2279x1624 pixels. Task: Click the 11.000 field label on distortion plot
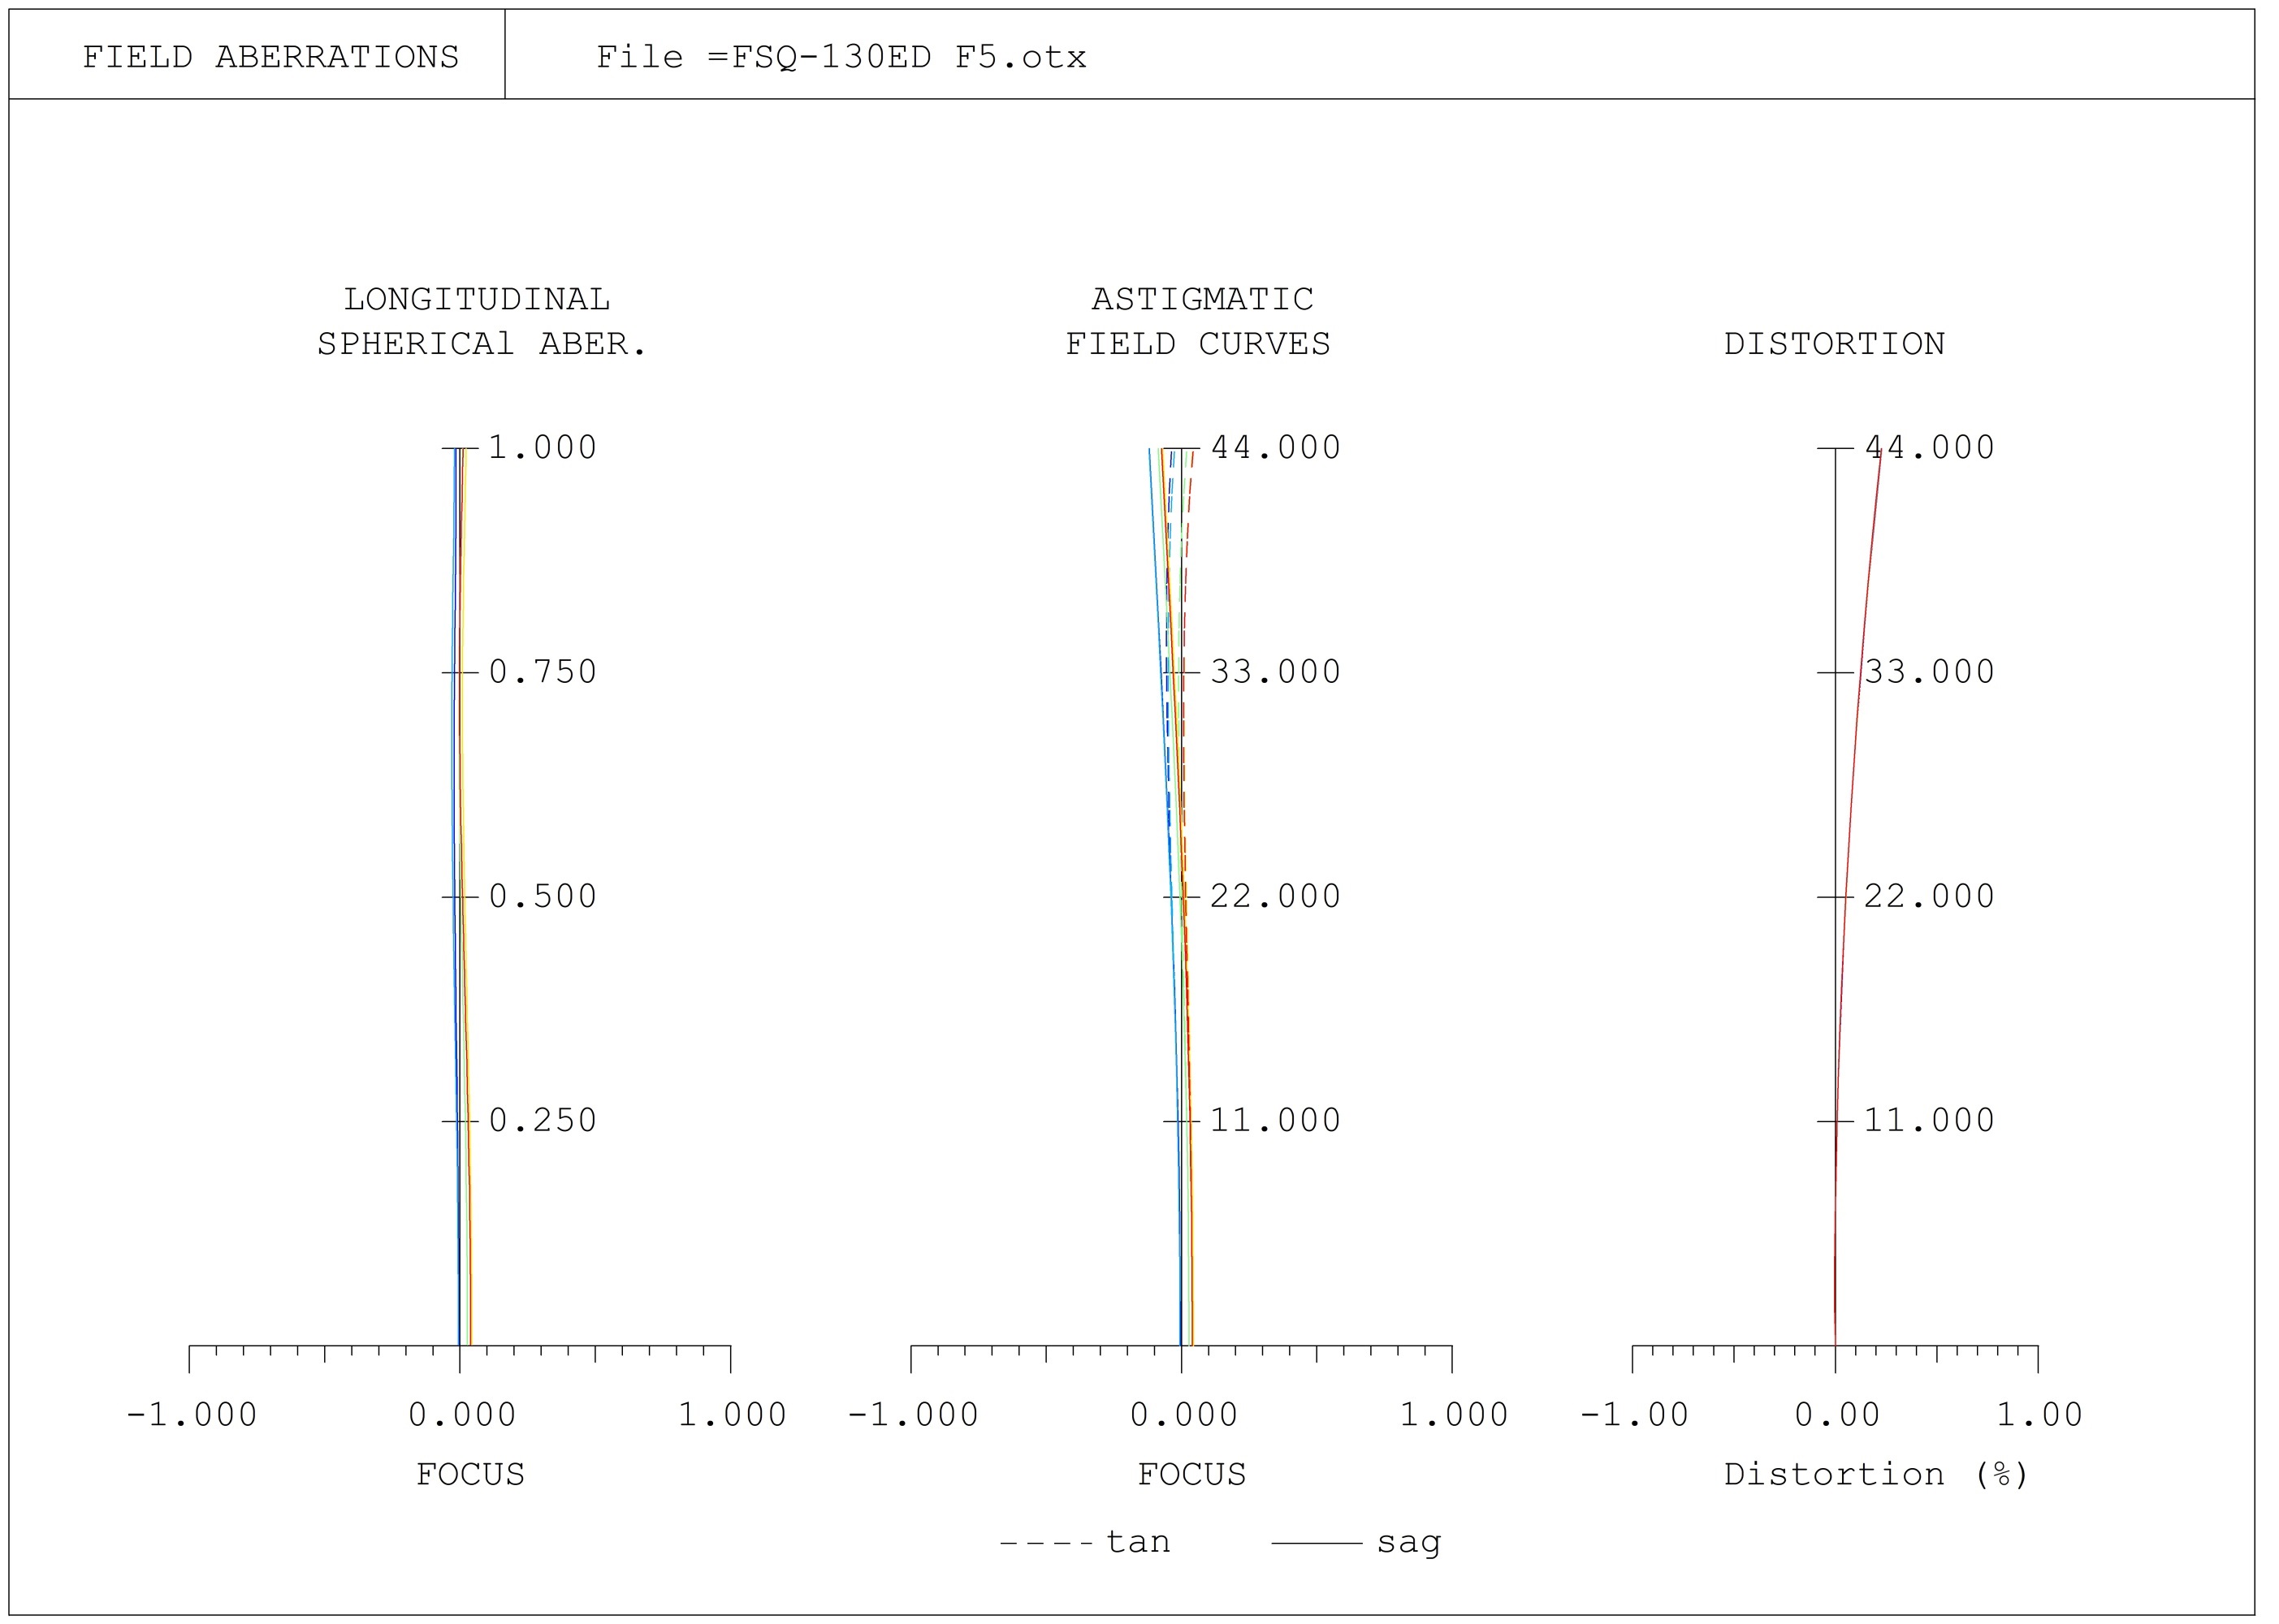pos(1929,1119)
